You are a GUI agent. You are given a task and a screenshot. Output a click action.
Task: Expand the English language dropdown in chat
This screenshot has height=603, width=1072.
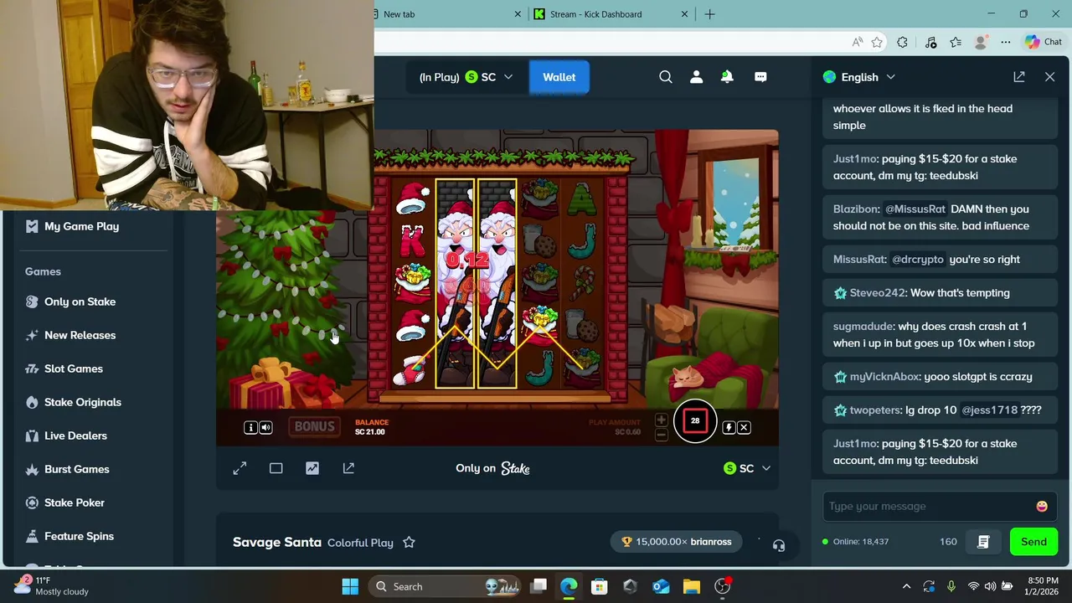point(859,77)
